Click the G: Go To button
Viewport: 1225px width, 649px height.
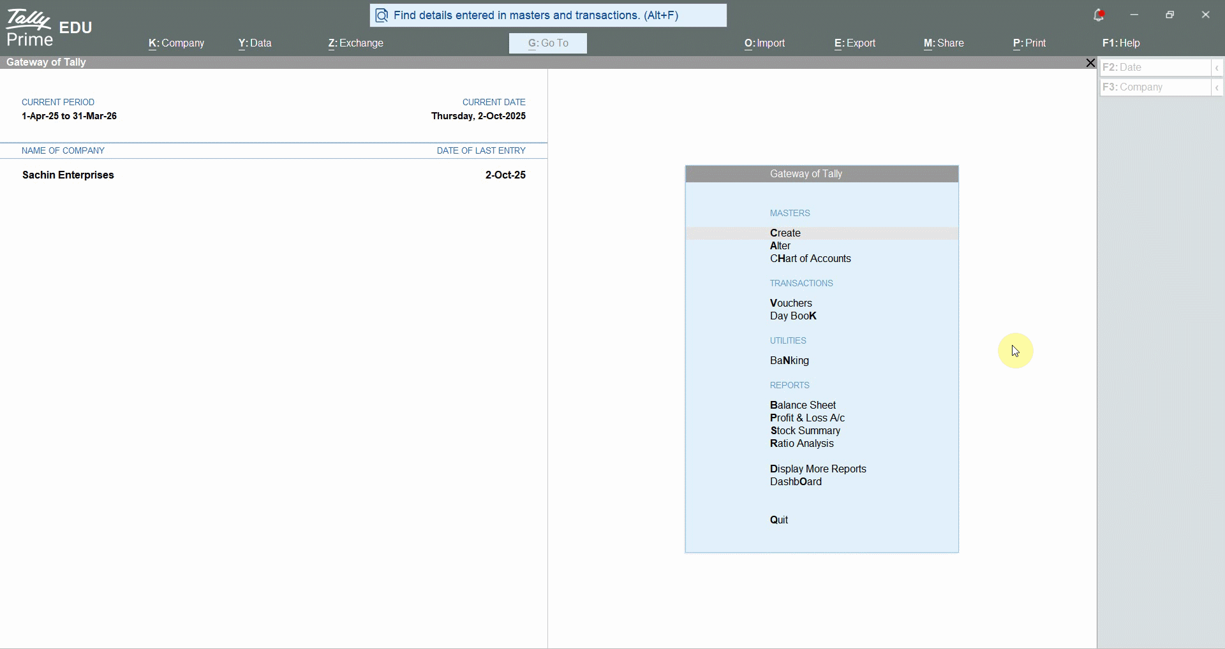click(x=548, y=43)
